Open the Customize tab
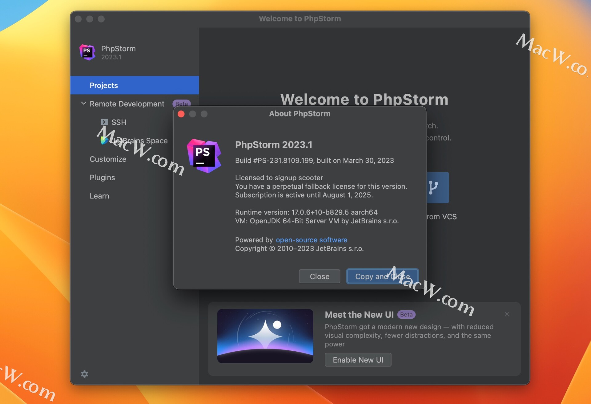591x404 pixels. tap(108, 159)
